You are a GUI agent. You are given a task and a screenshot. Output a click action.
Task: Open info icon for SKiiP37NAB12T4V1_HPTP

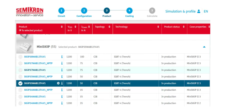point(62,63)
